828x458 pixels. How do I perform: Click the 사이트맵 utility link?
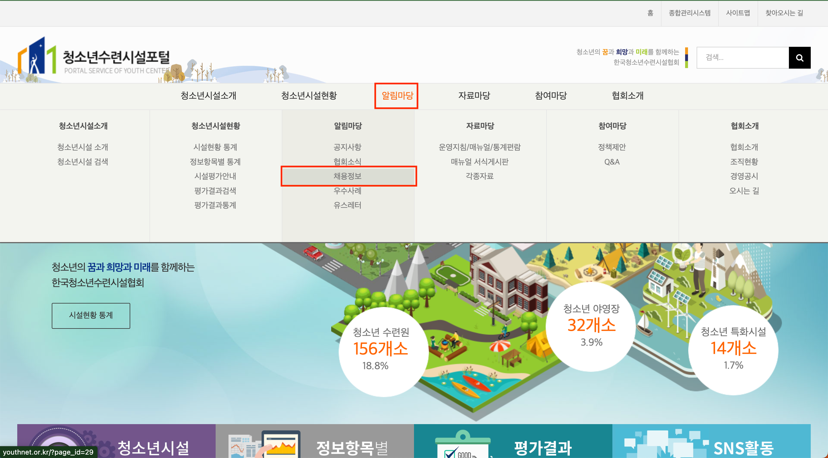pyautogui.click(x=737, y=13)
